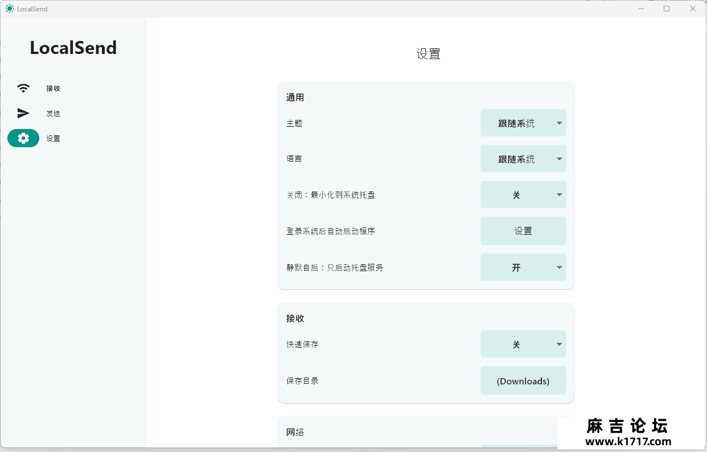The image size is (707, 452).
Task: Click the 设置 page title
Action: click(429, 54)
